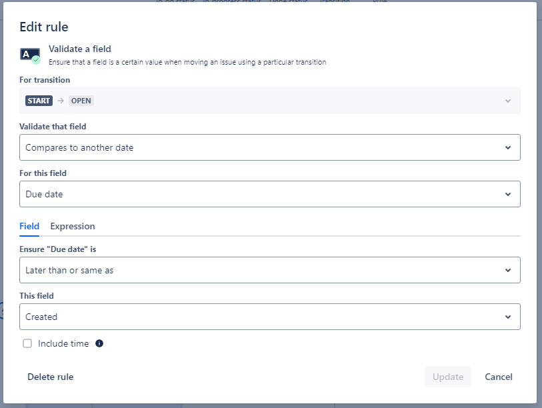Click the Include time label text
This screenshot has height=408, width=542.
(x=63, y=343)
